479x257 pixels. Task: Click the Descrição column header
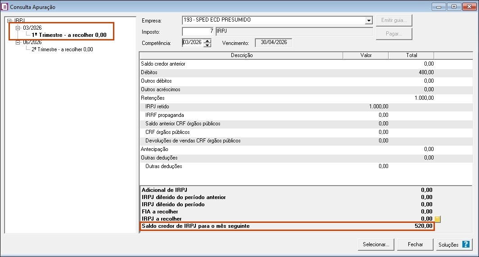241,55
